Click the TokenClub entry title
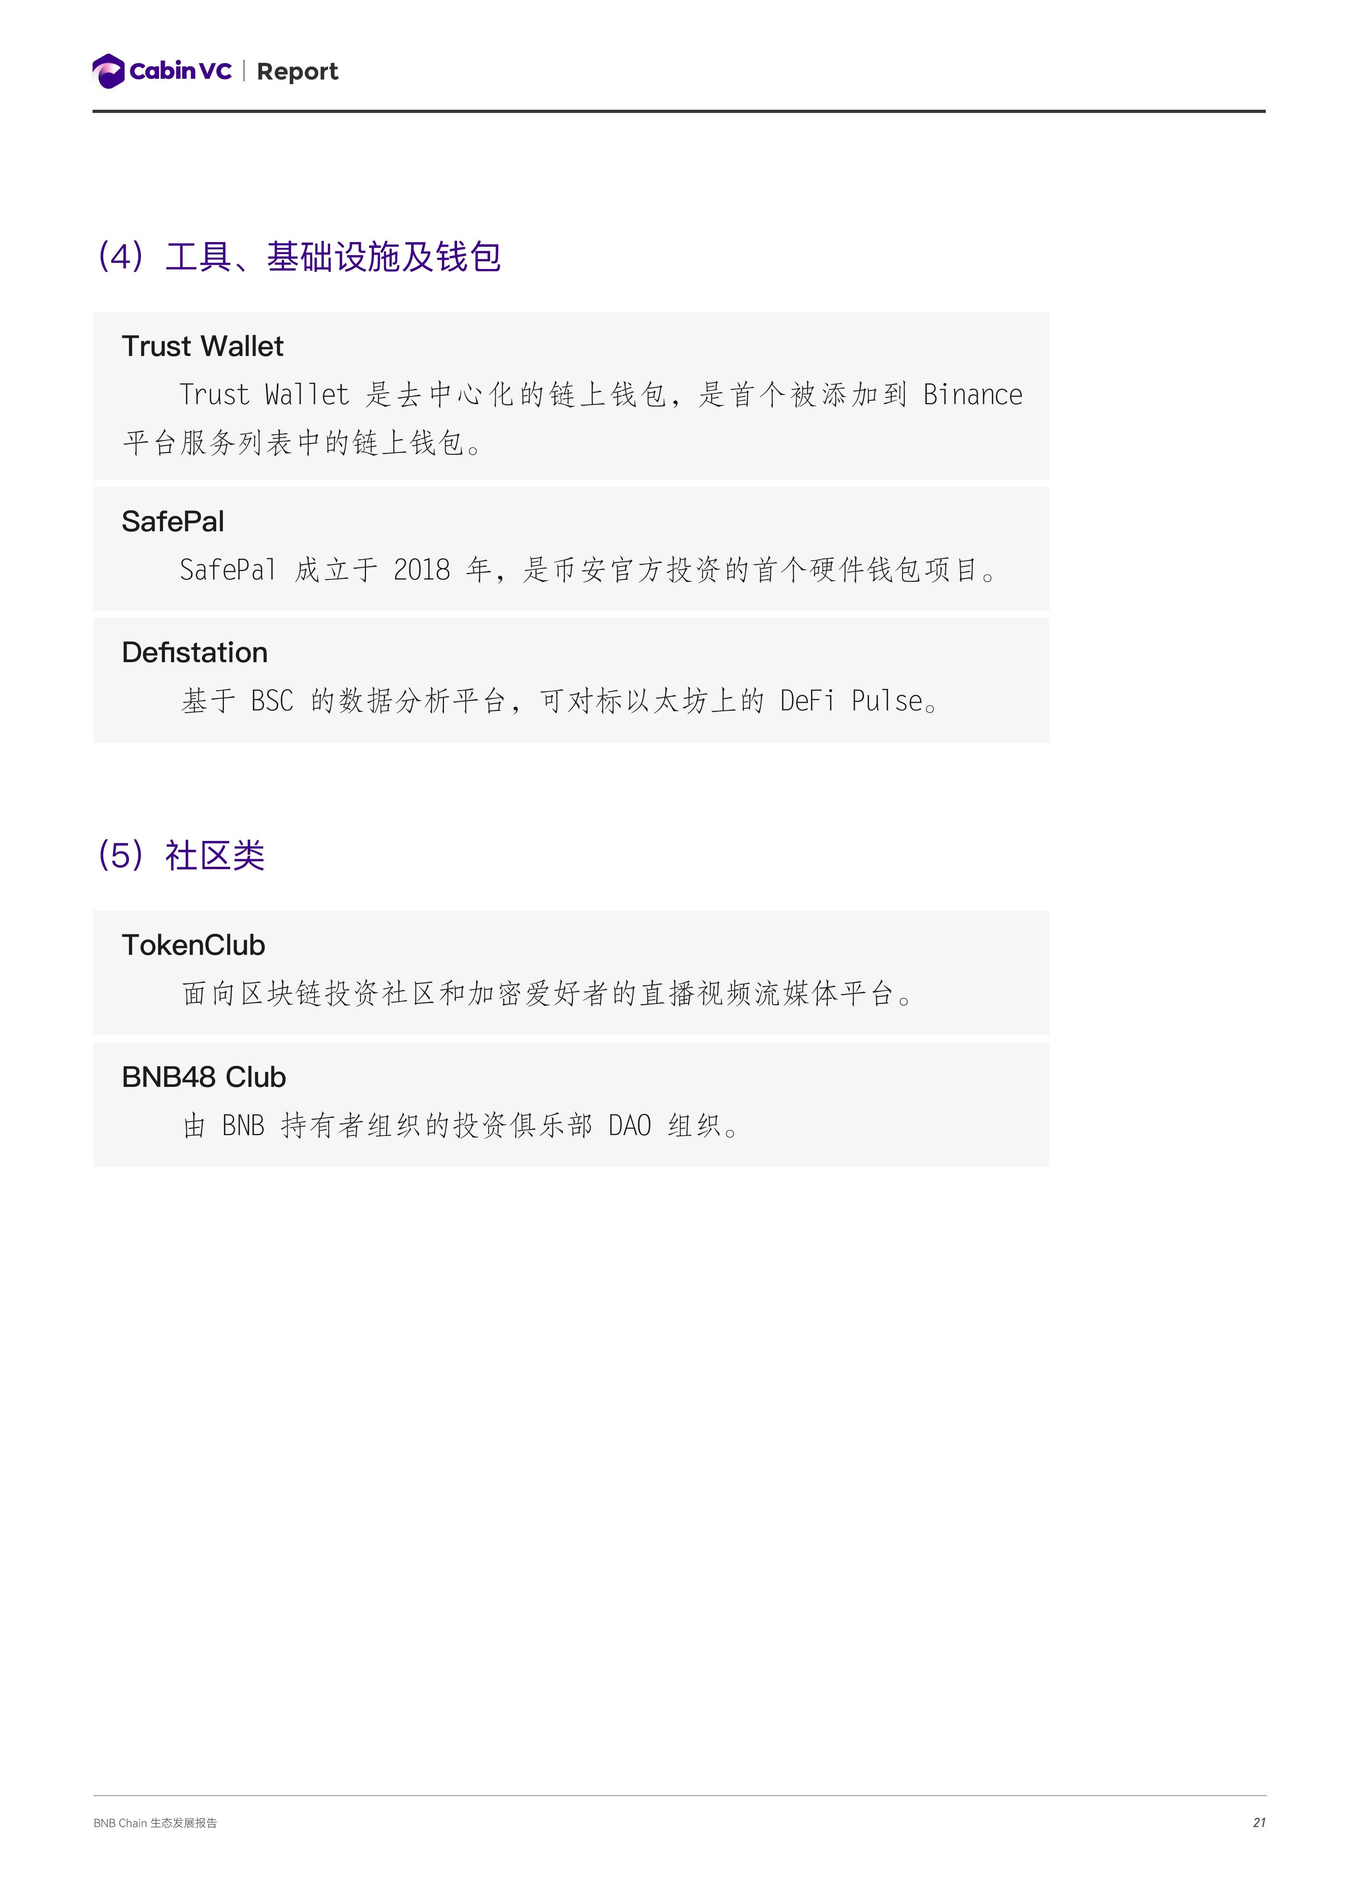Image resolution: width=1357 pixels, height=1895 pixels. coord(193,945)
